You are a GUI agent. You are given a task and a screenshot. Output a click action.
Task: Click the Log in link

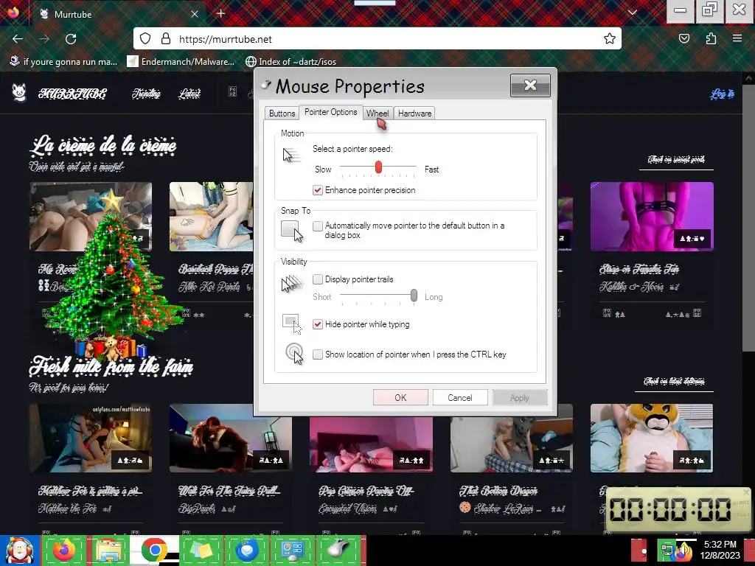point(722,94)
